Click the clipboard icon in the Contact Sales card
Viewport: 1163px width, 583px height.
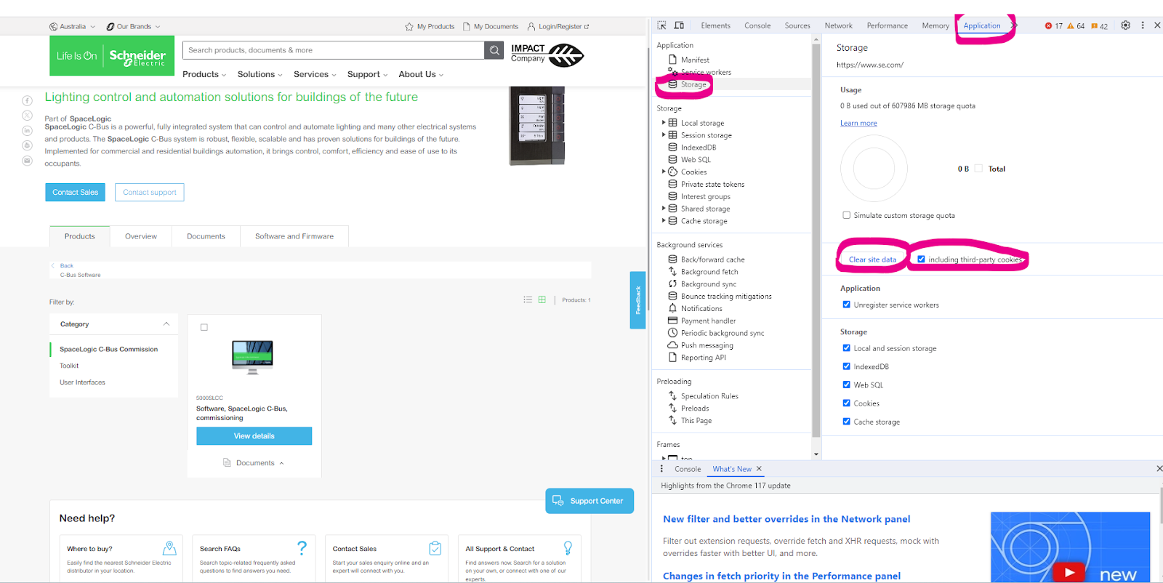[435, 548]
